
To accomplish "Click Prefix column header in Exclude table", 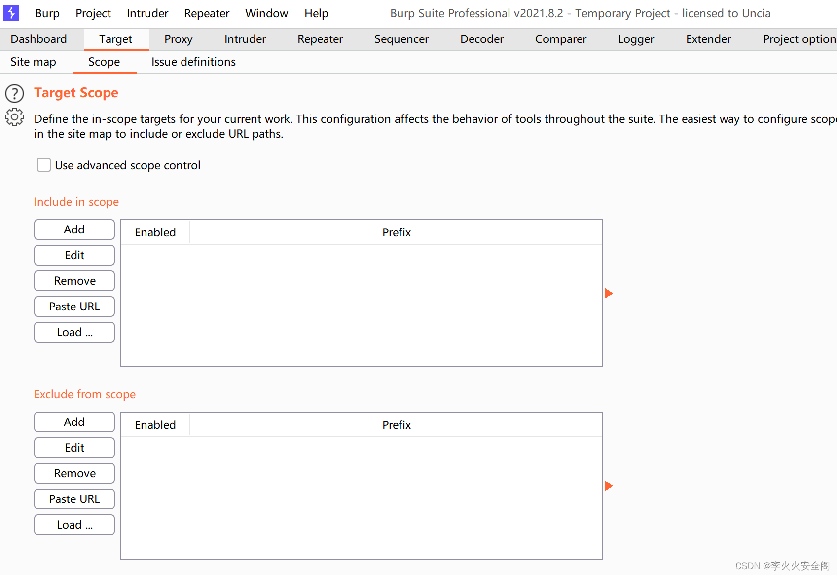I will pyautogui.click(x=396, y=425).
